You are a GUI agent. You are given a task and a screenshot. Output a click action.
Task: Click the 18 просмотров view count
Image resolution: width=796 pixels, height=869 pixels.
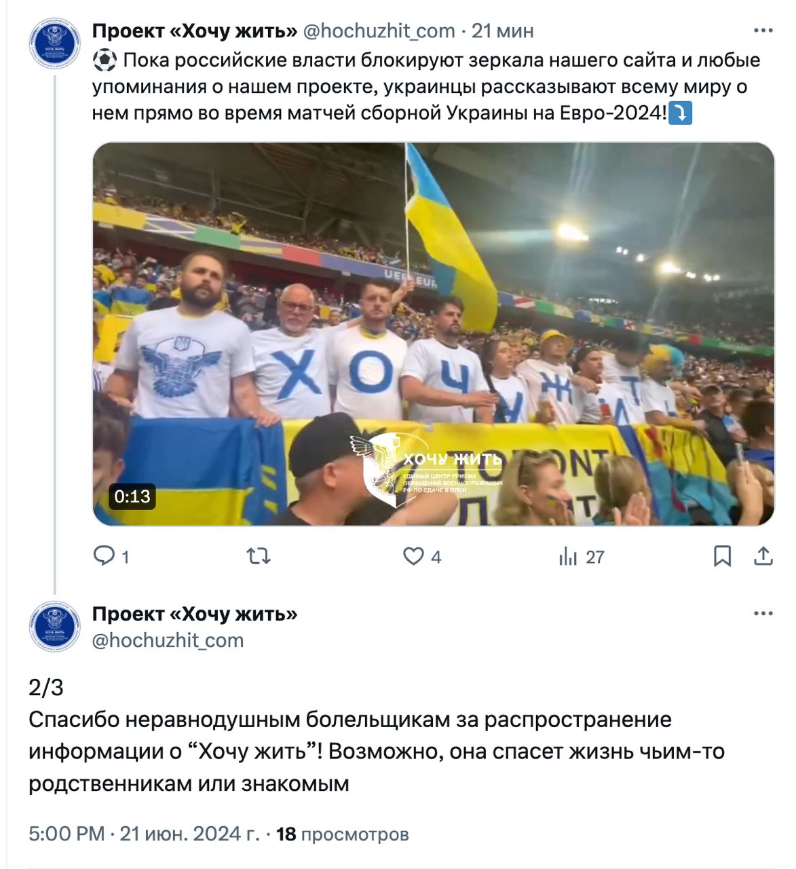pyautogui.click(x=343, y=834)
